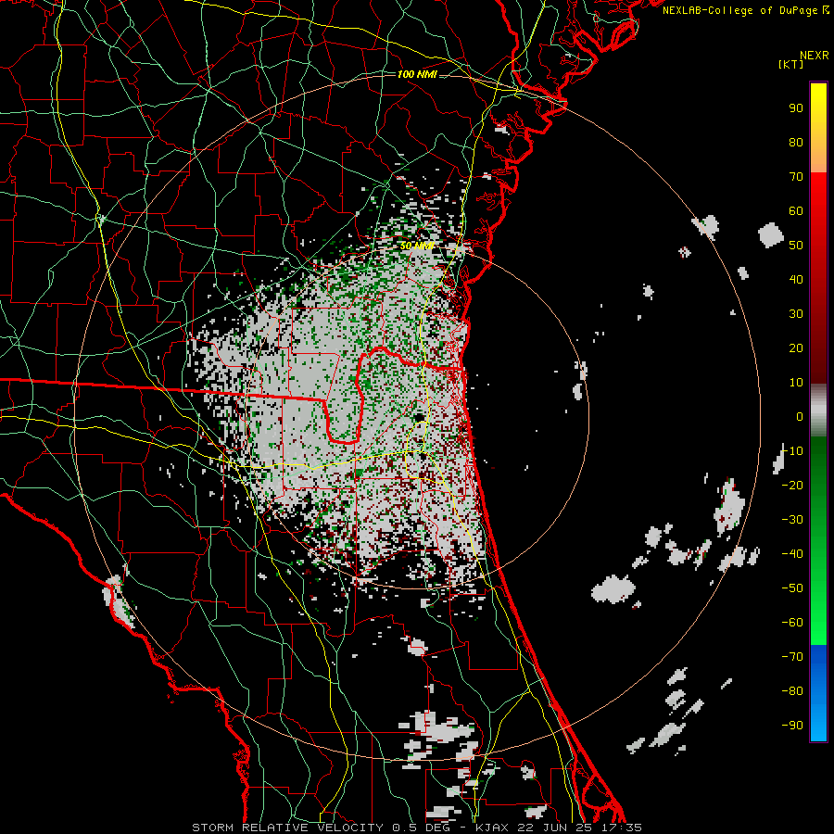Click the 30 value on the velocity scale
The height and width of the screenshot is (834, 834).
click(796, 314)
